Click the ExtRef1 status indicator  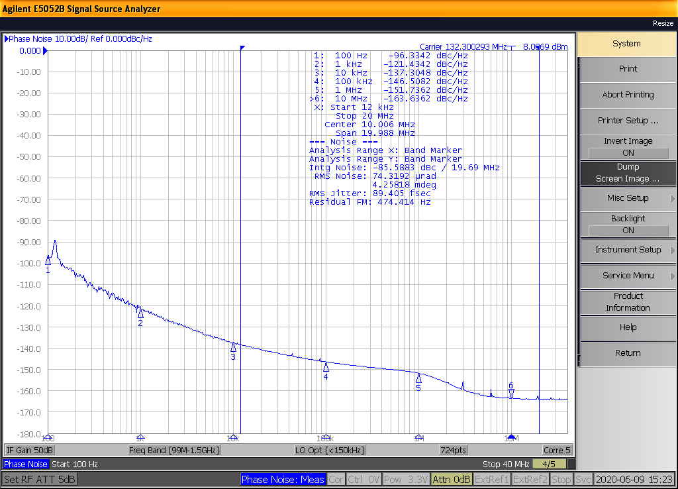pos(492,480)
